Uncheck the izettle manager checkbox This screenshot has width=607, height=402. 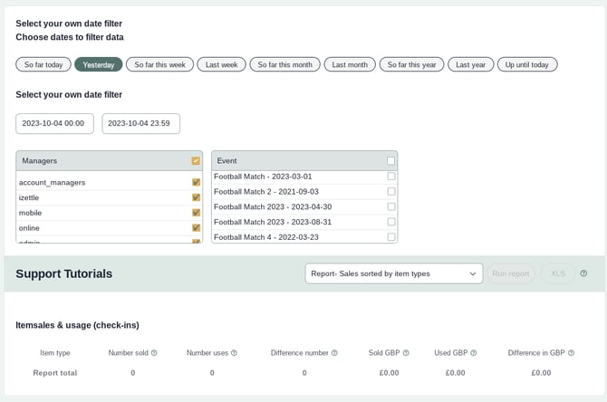[196, 197]
